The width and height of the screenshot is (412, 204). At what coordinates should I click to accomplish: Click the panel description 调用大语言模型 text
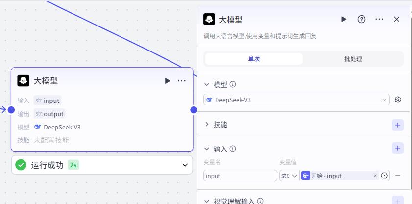pyautogui.click(x=260, y=36)
